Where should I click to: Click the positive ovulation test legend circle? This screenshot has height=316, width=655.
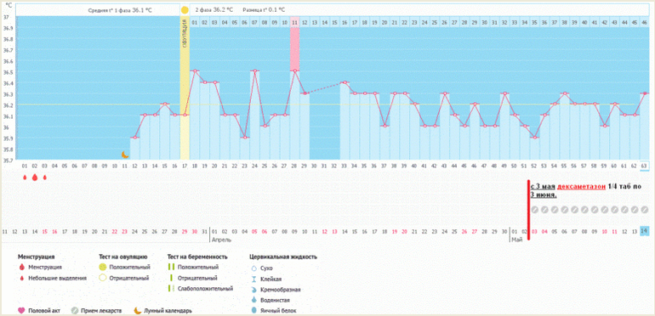tap(102, 268)
